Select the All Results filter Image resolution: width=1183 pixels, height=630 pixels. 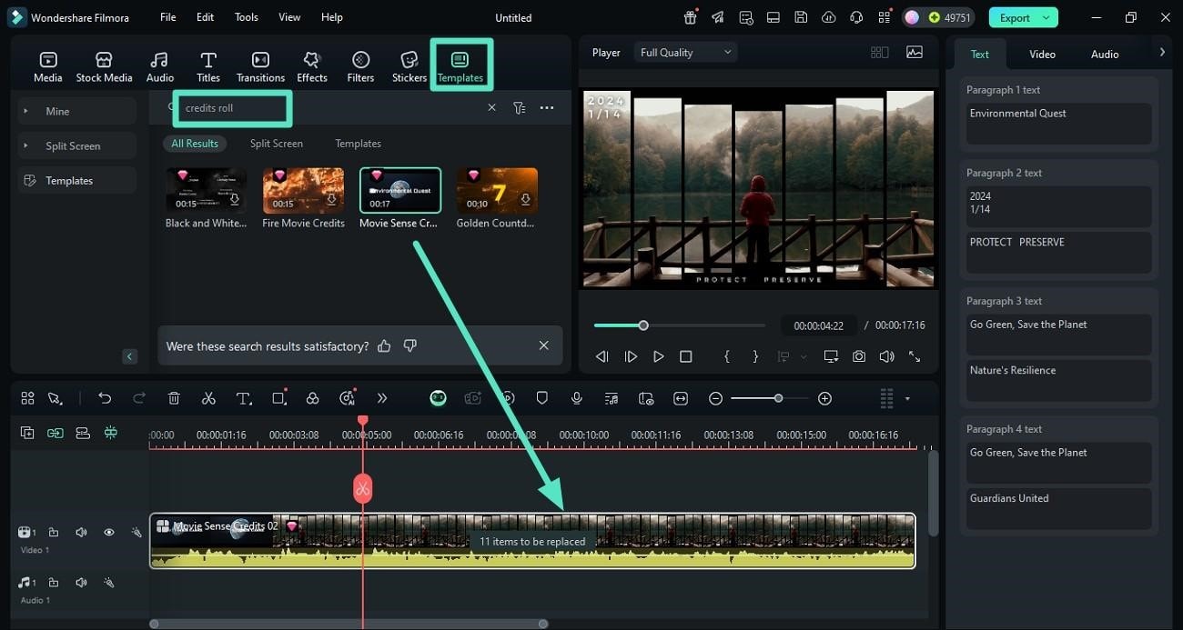(195, 144)
